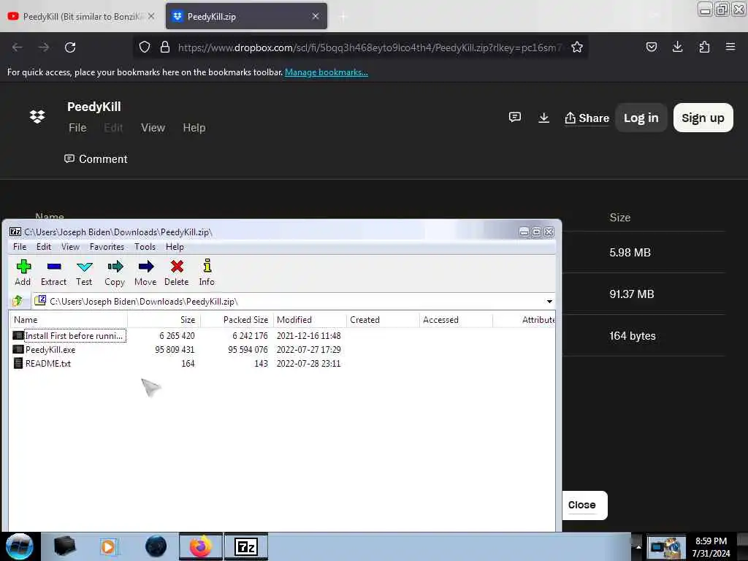Sort by the Modified column header
Screen dimensions: 748x561
(x=310, y=320)
